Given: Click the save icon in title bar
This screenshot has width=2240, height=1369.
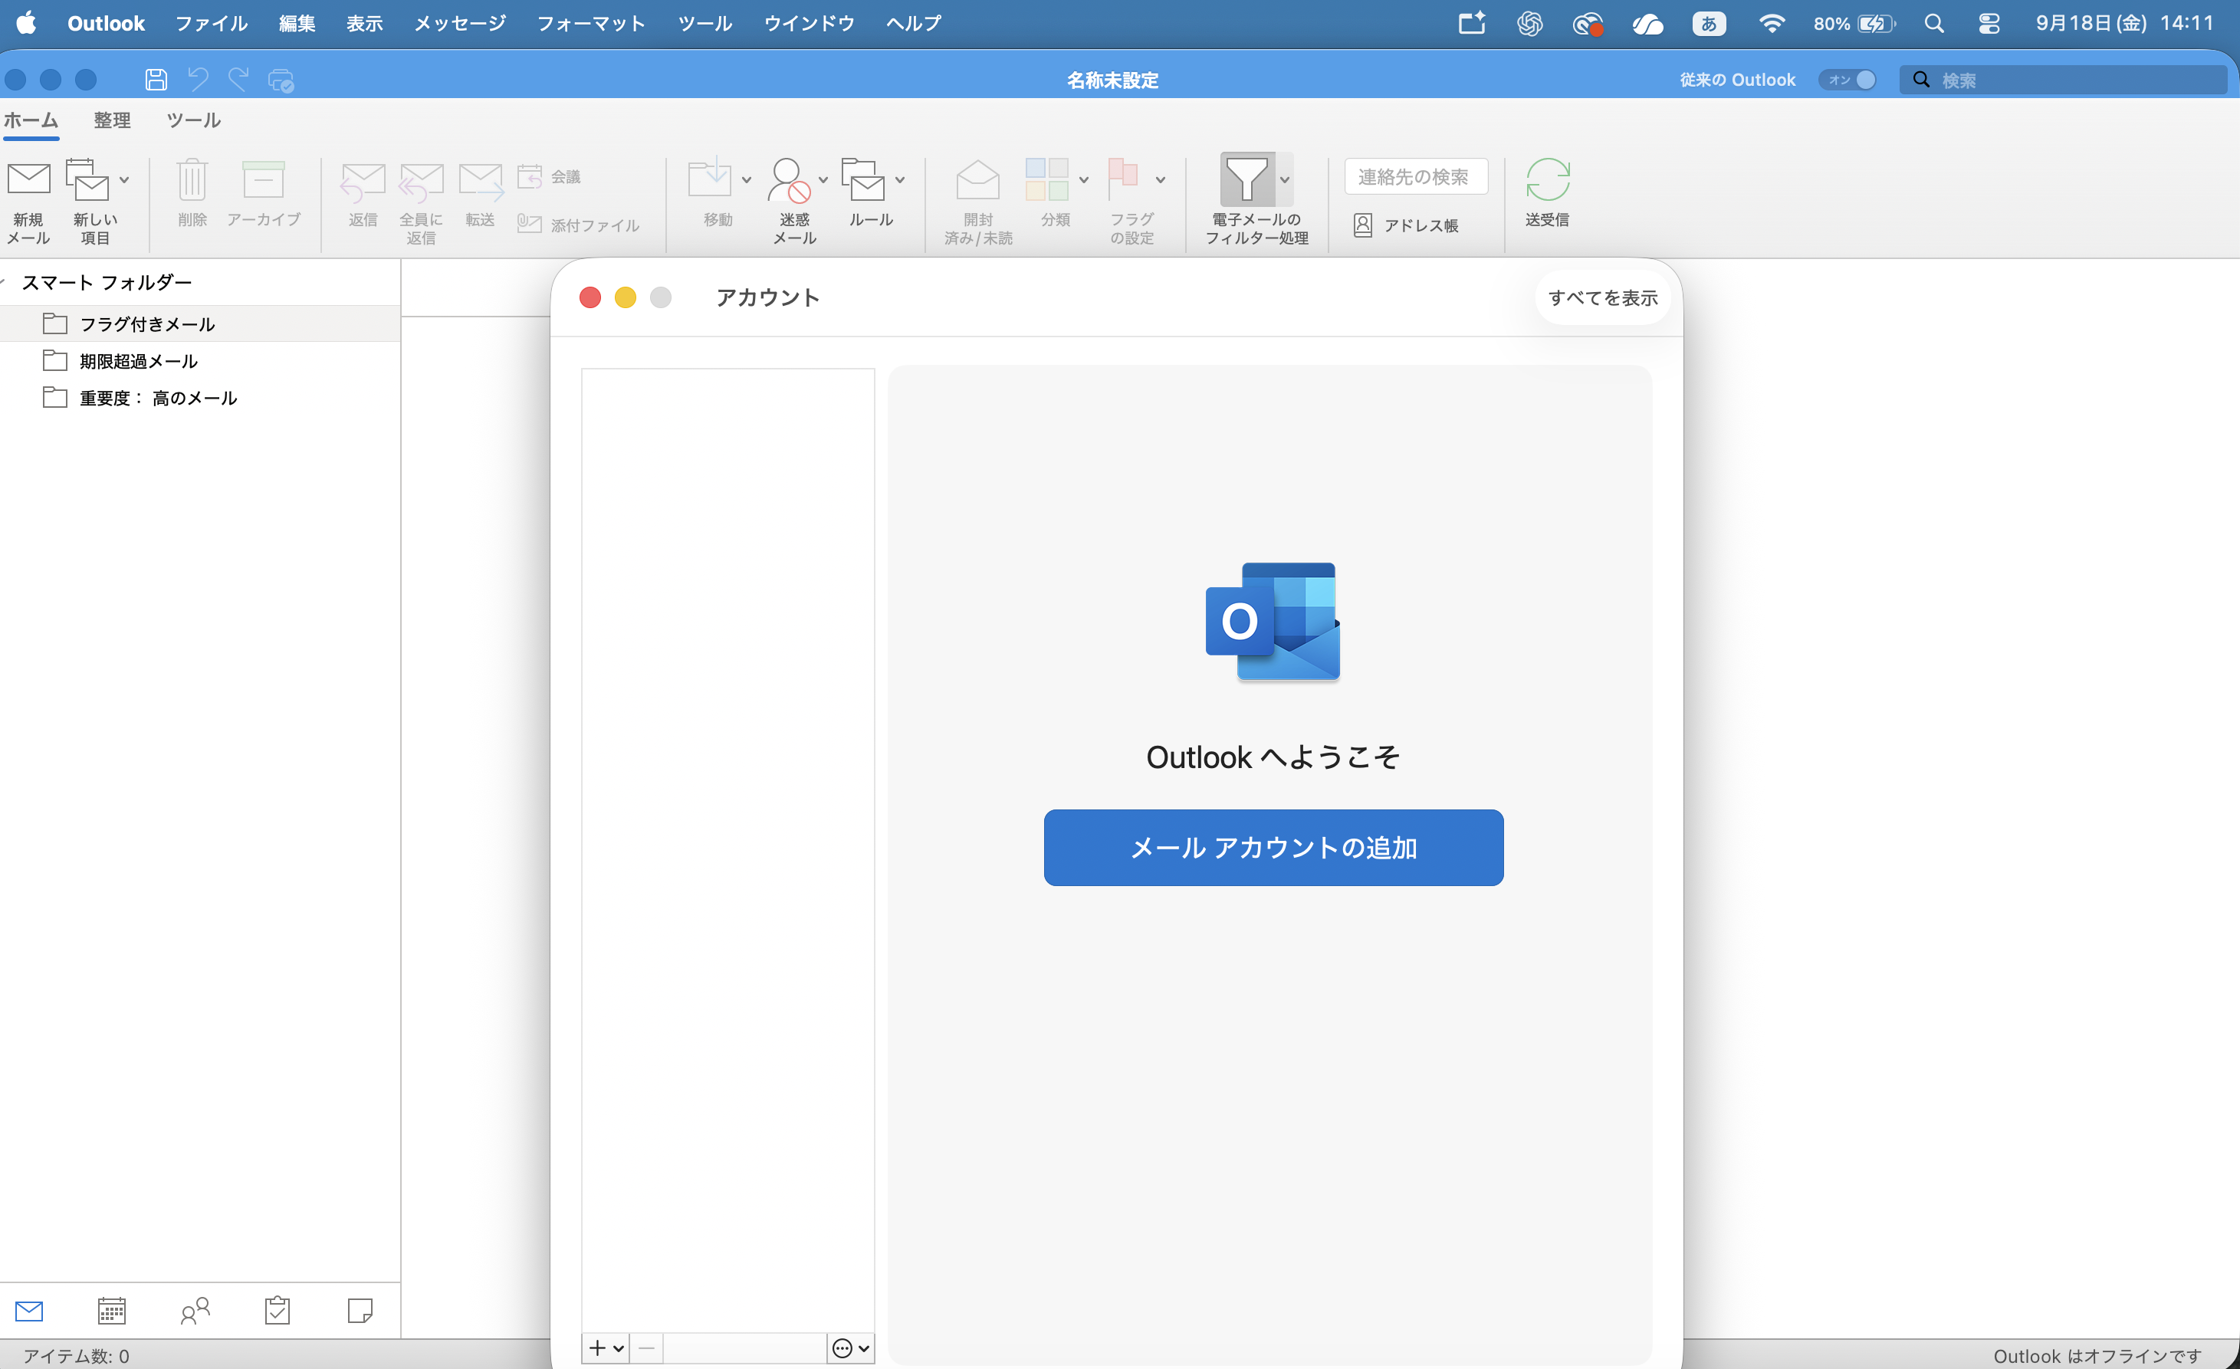Looking at the screenshot, I should pos(156,80).
